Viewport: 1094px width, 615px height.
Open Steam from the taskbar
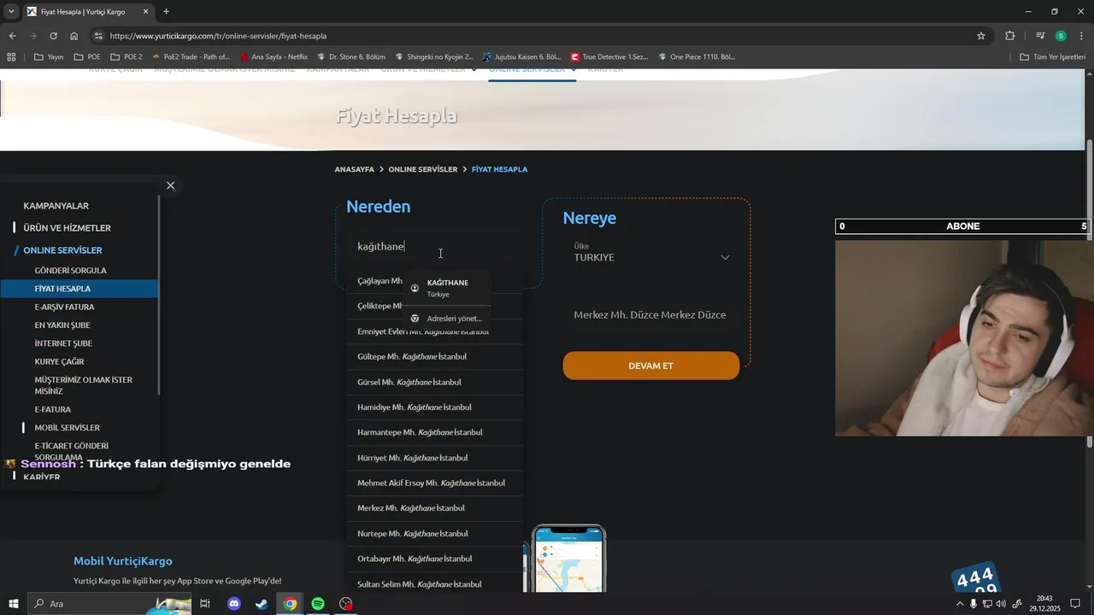pyautogui.click(x=261, y=604)
